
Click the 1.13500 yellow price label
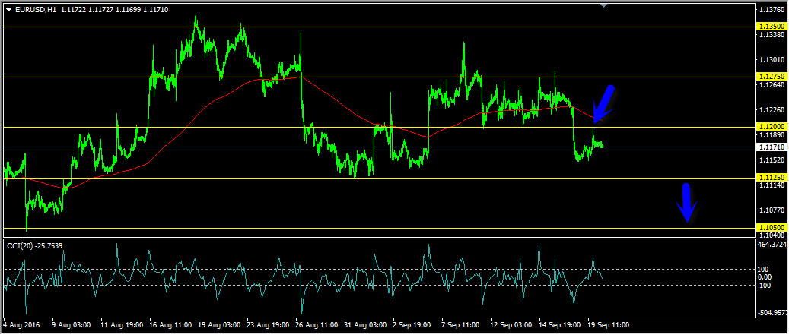[x=771, y=27]
